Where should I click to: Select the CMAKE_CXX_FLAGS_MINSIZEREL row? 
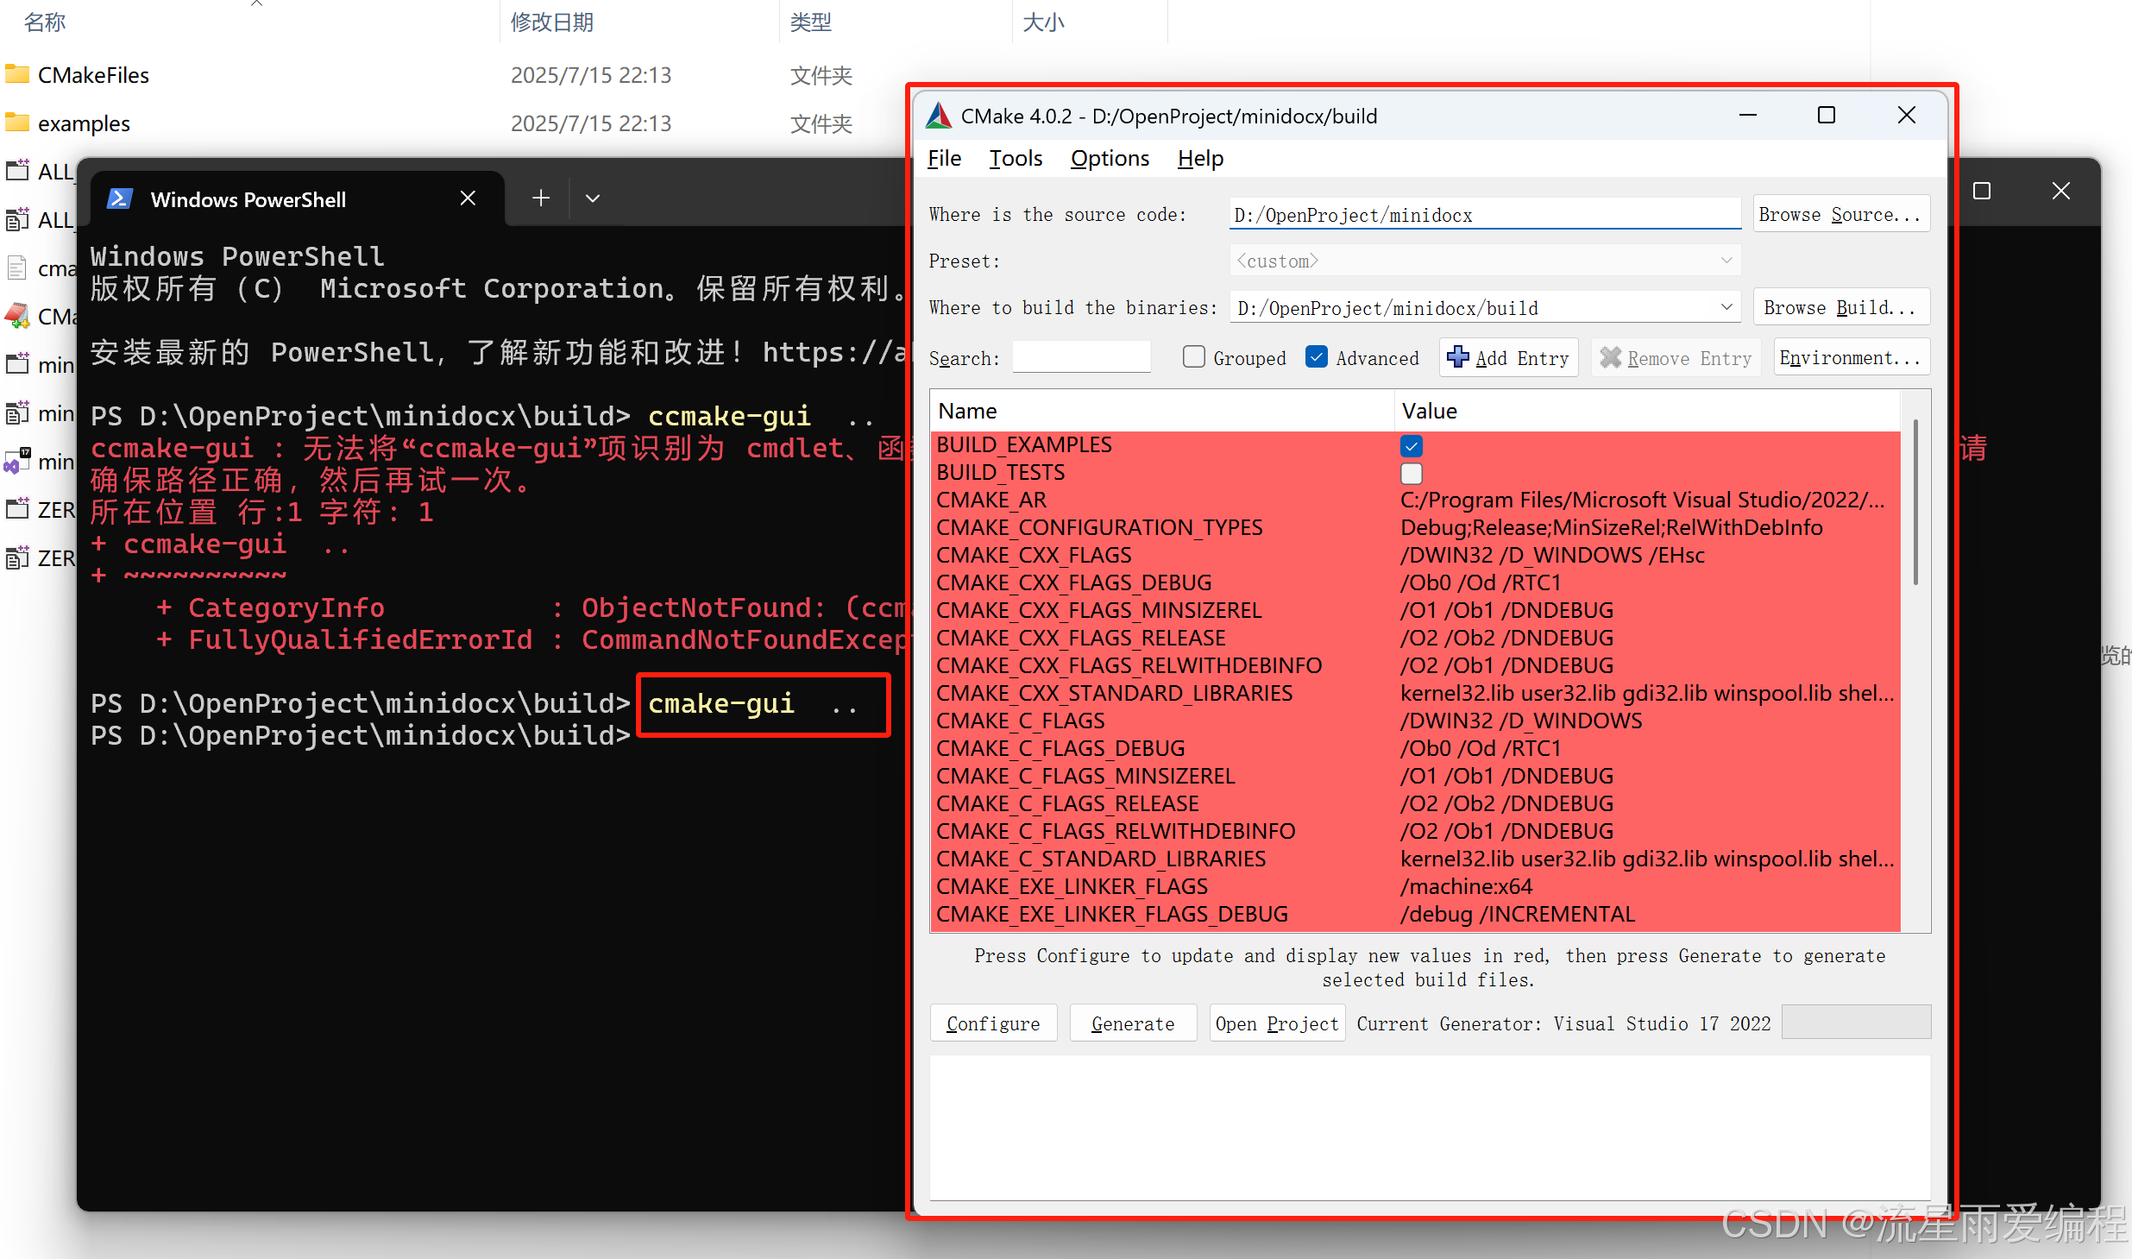1416,611
